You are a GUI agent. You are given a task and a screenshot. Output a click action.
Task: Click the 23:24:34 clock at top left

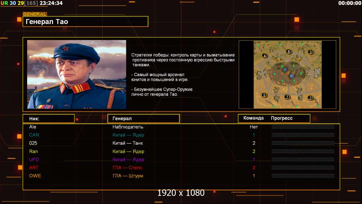click(51, 3)
